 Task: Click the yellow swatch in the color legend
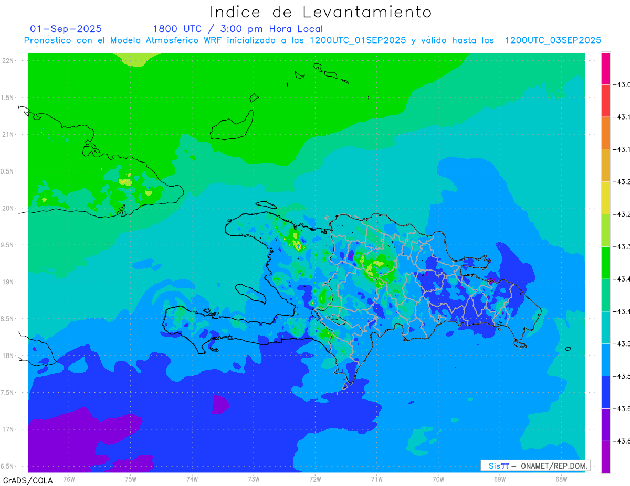coord(605,198)
